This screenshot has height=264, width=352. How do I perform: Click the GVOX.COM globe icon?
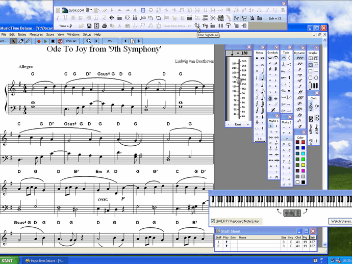[73, 10]
